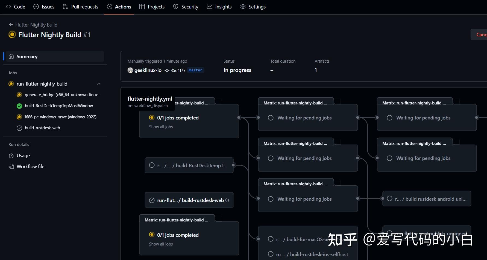
Task: Select the build-rustdesk-web node in the graph
Action: [189, 200]
